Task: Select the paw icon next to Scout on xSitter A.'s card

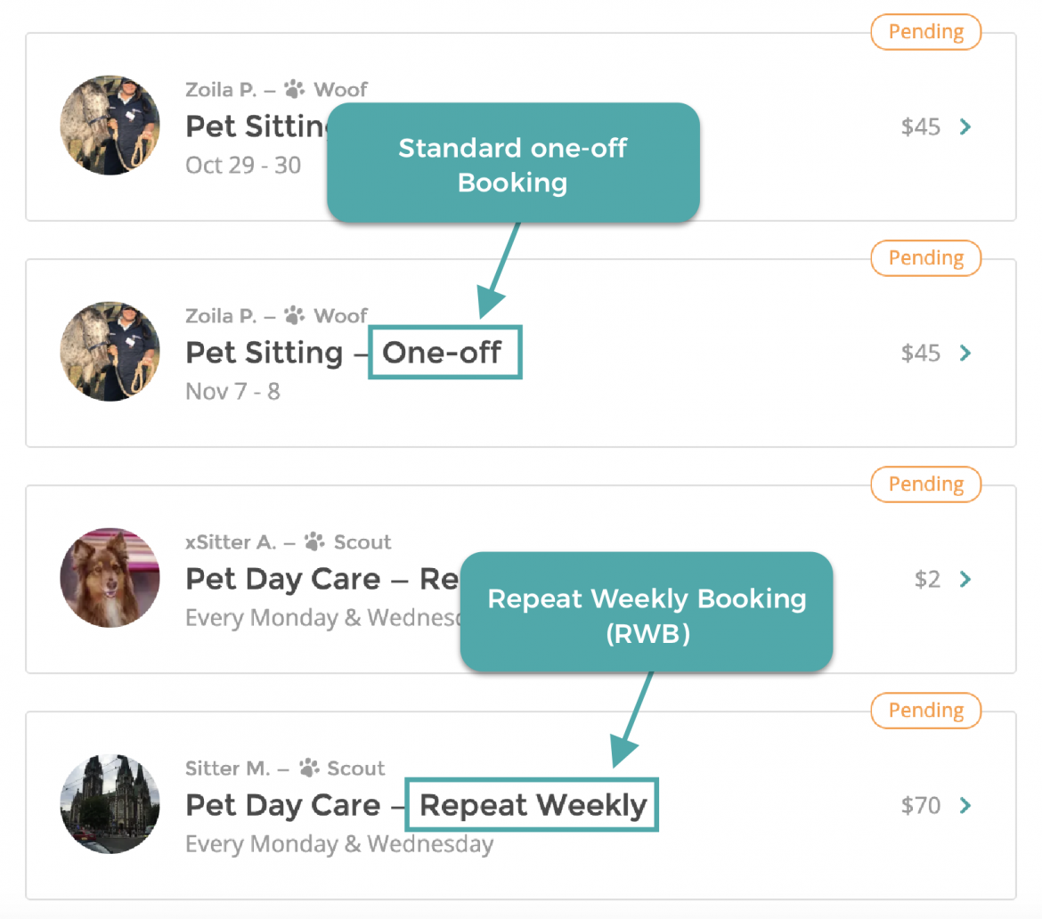Action: [x=313, y=541]
